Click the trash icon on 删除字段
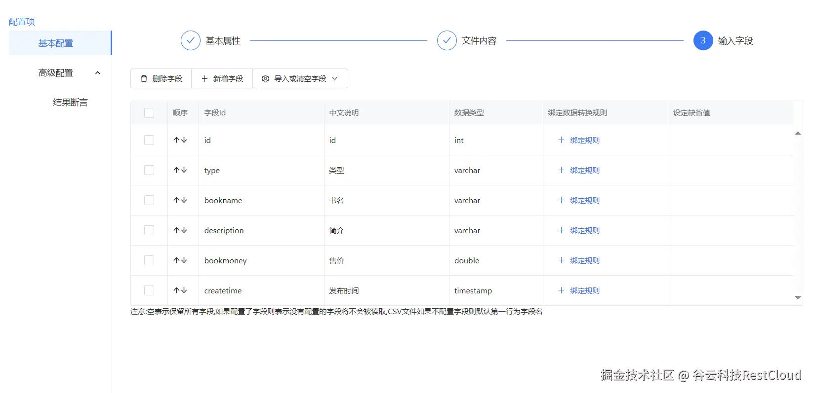This screenshot has width=813, height=393. pyautogui.click(x=144, y=78)
